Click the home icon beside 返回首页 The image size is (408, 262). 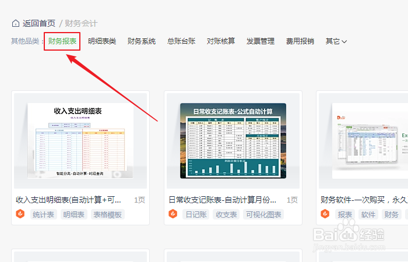pos(16,23)
